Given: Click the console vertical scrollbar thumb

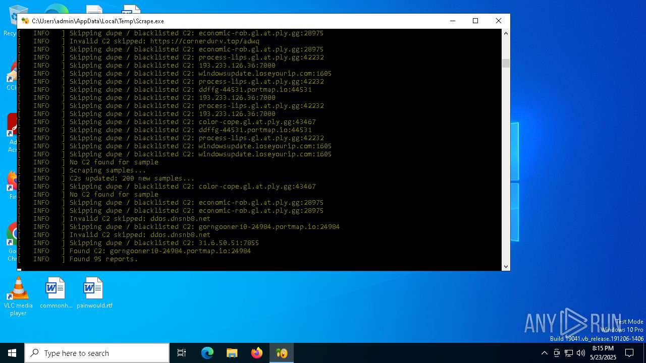Looking at the screenshot, I should [x=506, y=63].
